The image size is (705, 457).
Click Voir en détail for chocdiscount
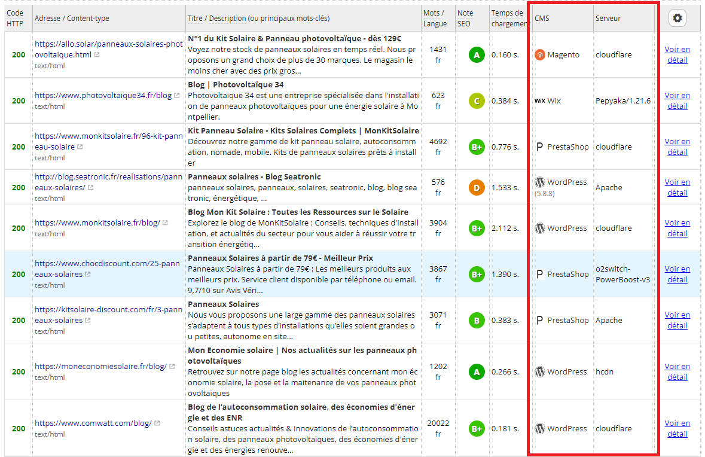pyautogui.click(x=677, y=274)
